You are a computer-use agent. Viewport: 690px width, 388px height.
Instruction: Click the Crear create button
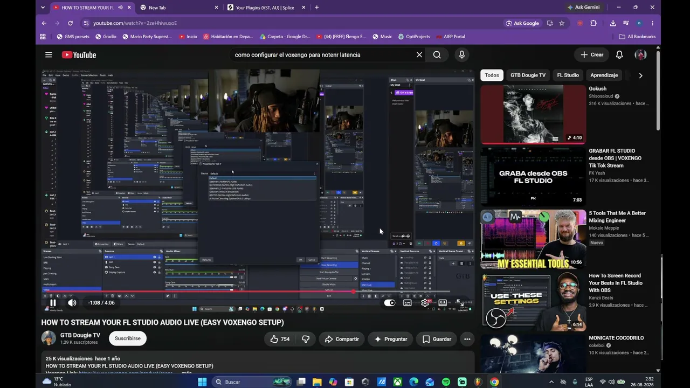(592, 55)
